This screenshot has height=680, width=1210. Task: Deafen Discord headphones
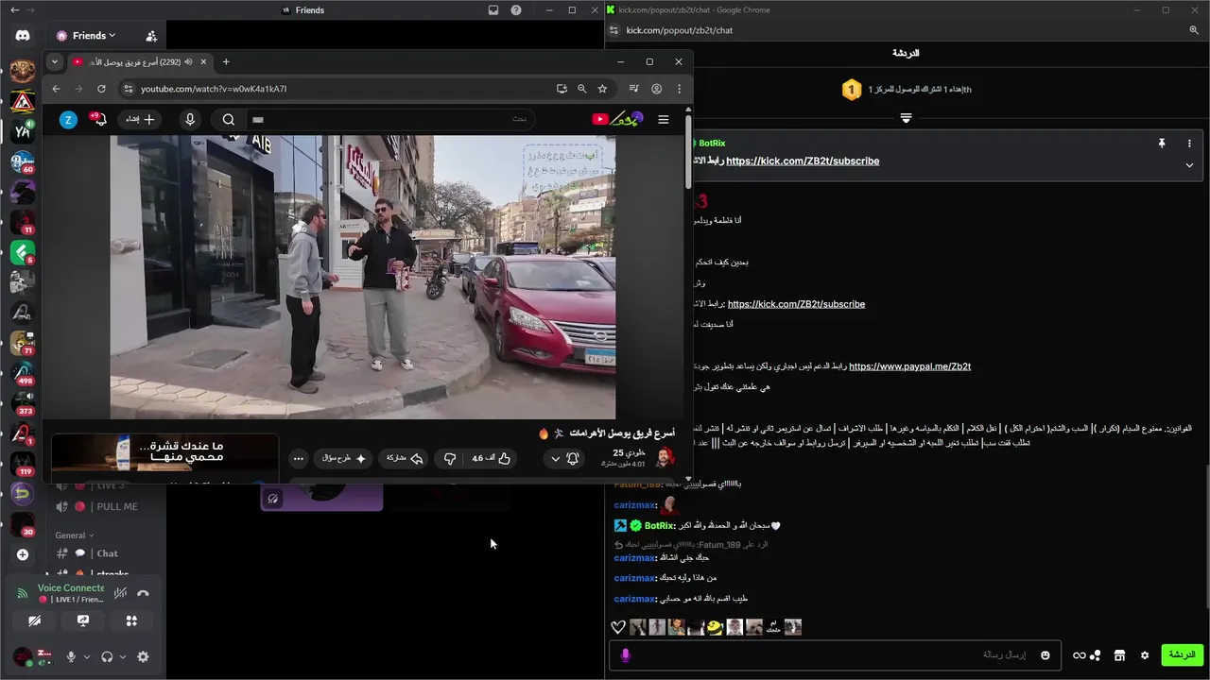[x=107, y=656]
